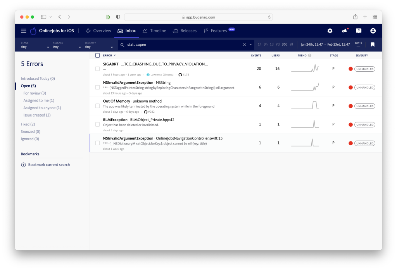
Task: Click the settings gear icon
Action: [x=330, y=31]
